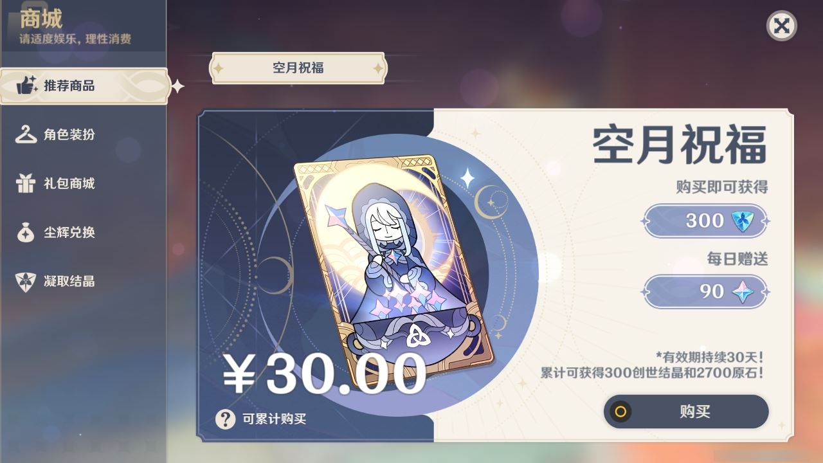Click the ¥30.00 price label

click(325, 374)
